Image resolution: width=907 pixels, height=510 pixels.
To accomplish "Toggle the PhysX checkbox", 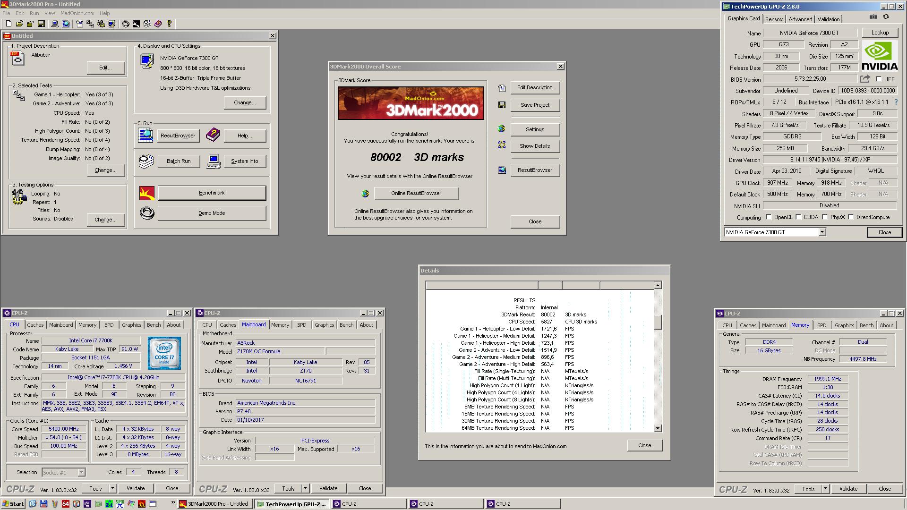I will [825, 217].
